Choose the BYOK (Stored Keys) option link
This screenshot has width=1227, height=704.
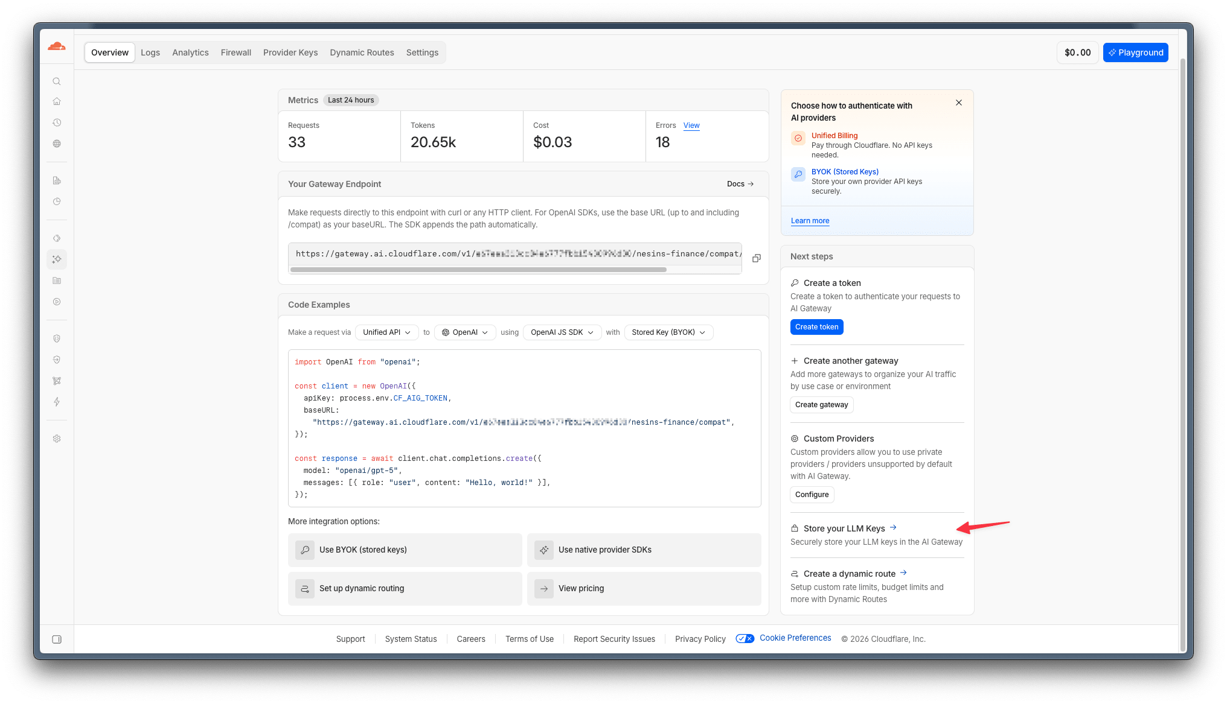(845, 172)
